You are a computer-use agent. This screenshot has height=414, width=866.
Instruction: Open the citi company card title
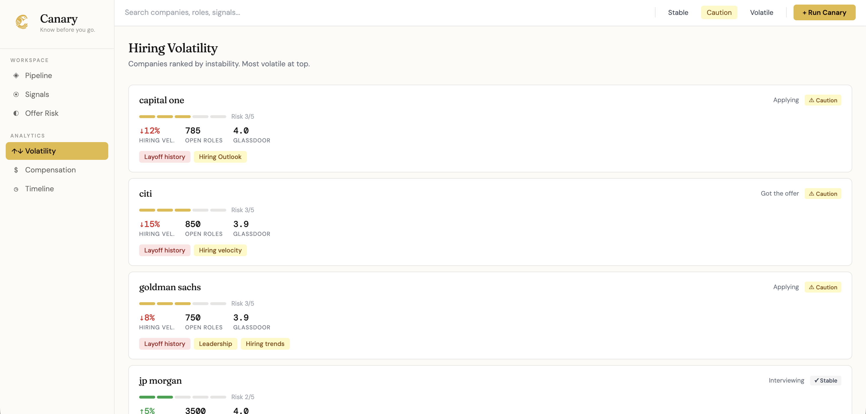click(145, 193)
